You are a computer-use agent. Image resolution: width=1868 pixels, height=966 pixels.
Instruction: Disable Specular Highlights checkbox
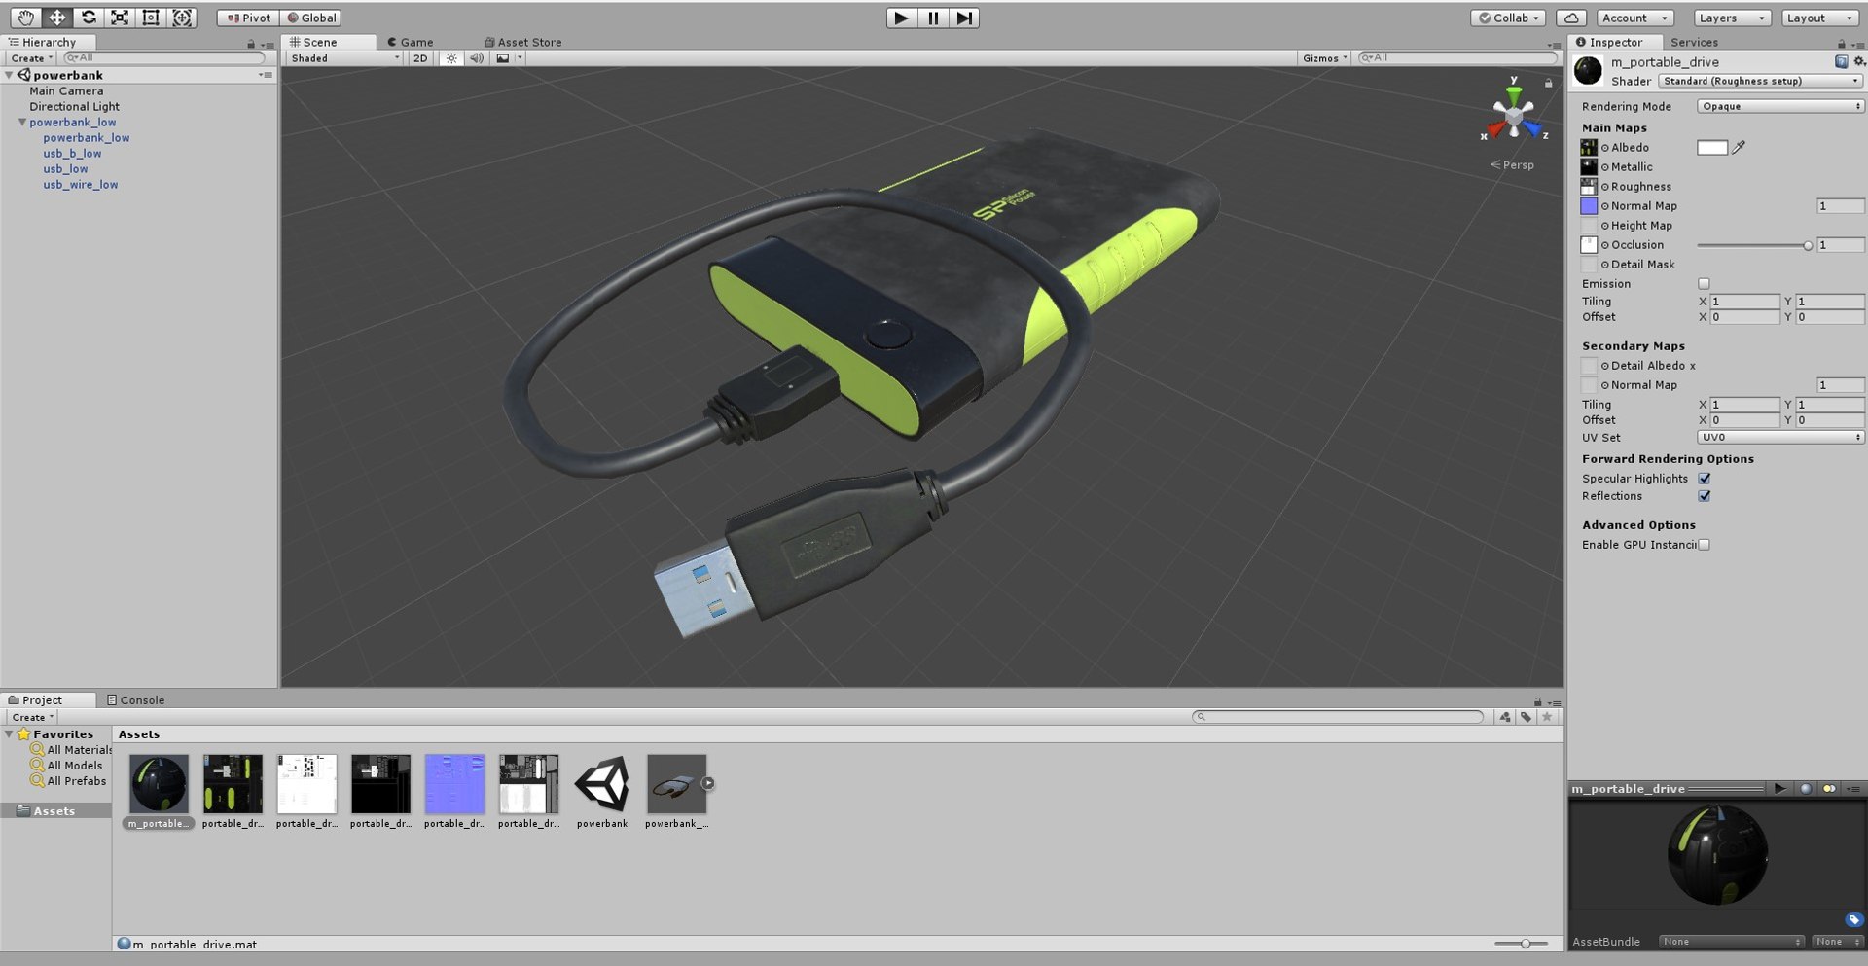(1705, 479)
